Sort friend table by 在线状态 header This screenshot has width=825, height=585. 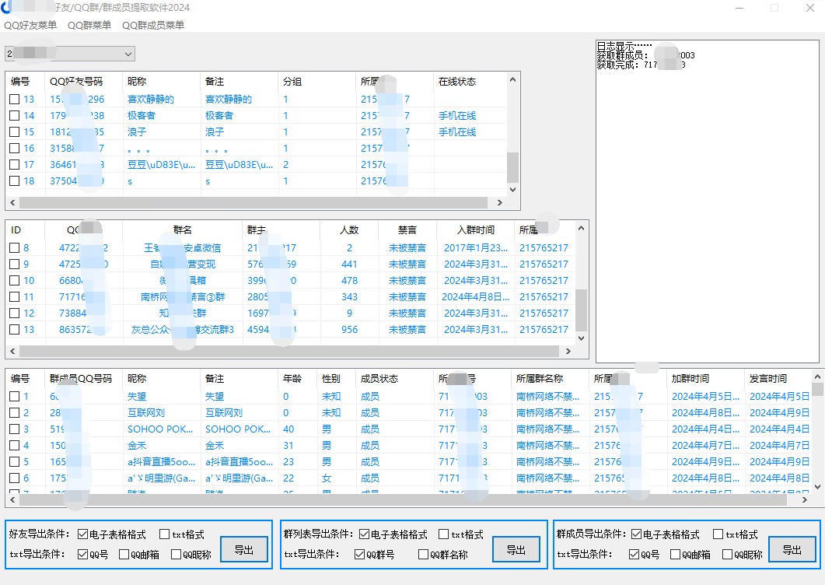(x=470, y=81)
